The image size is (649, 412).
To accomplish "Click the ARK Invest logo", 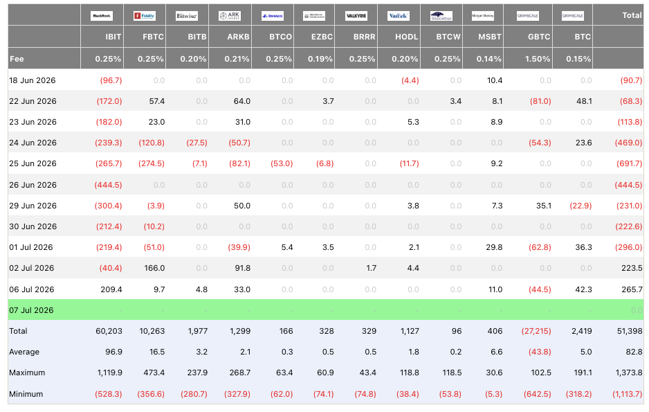I will coord(229,16).
